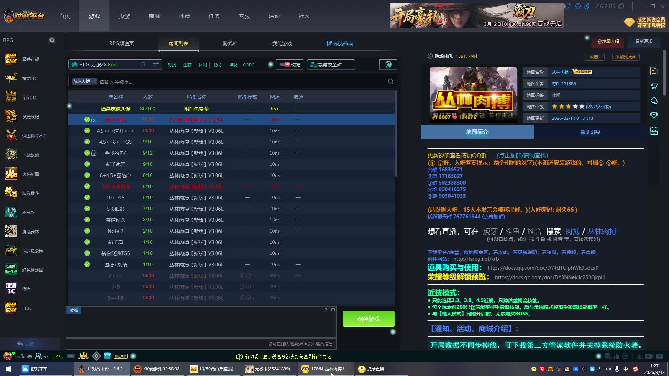Expand the 爆狗挖金矿 account selector
The height and width of the screenshot is (376, 669).
click(330, 64)
